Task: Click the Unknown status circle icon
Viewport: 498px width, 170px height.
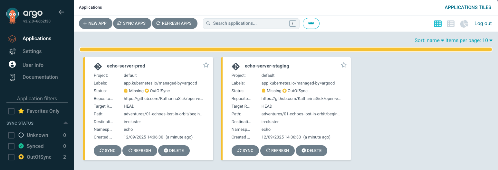Action: pos(21,135)
